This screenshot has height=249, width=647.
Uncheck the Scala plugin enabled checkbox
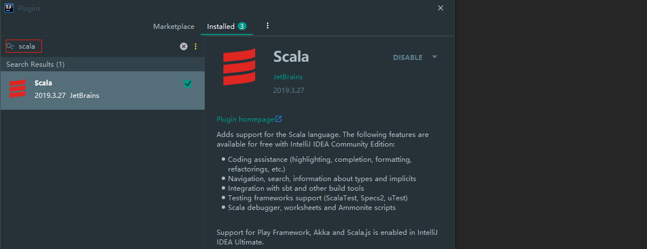click(188, 84)
